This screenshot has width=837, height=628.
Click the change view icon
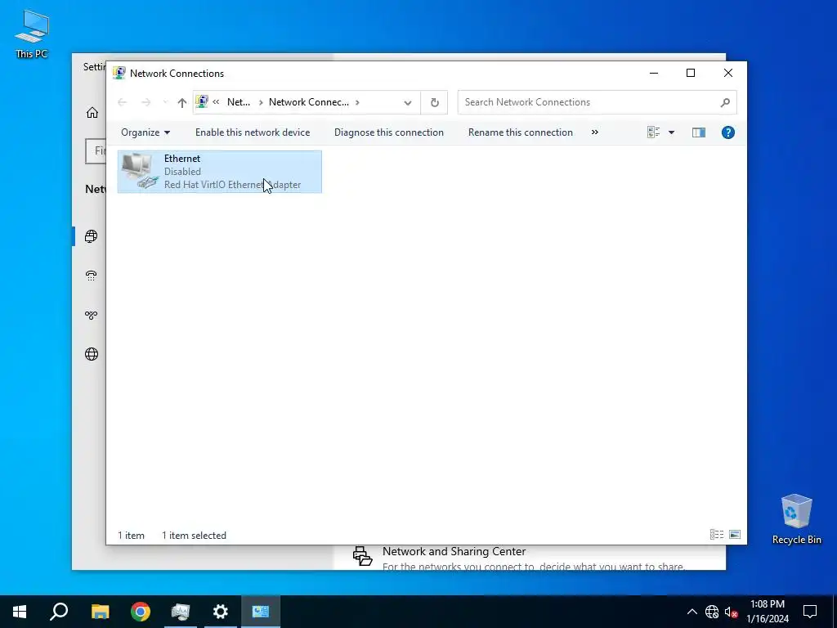tap(653, 132)
